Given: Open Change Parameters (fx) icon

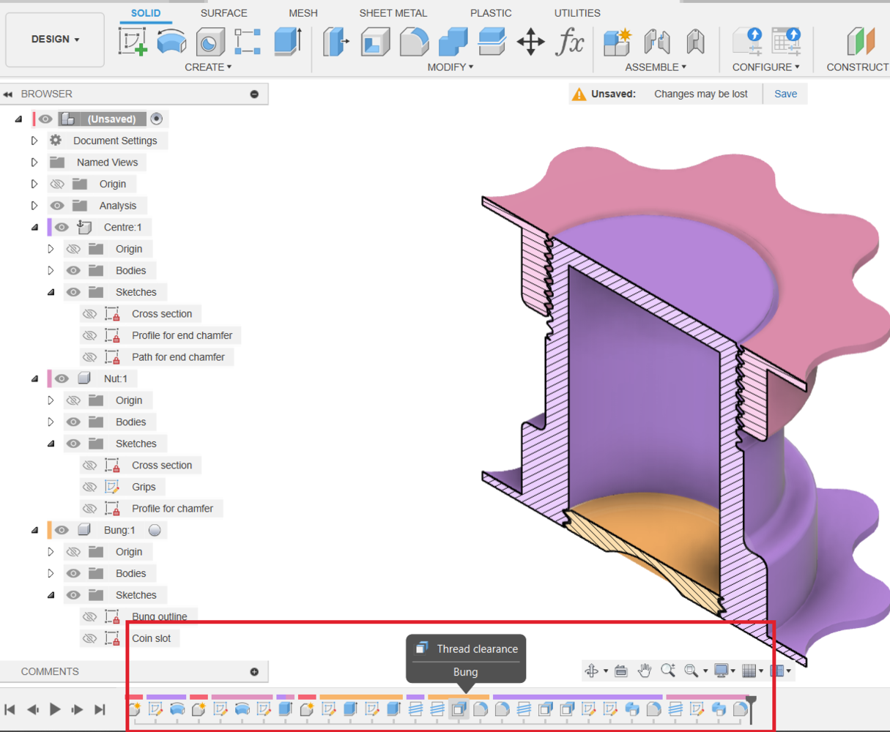Looking at the screenshot, I should [569, 42].
